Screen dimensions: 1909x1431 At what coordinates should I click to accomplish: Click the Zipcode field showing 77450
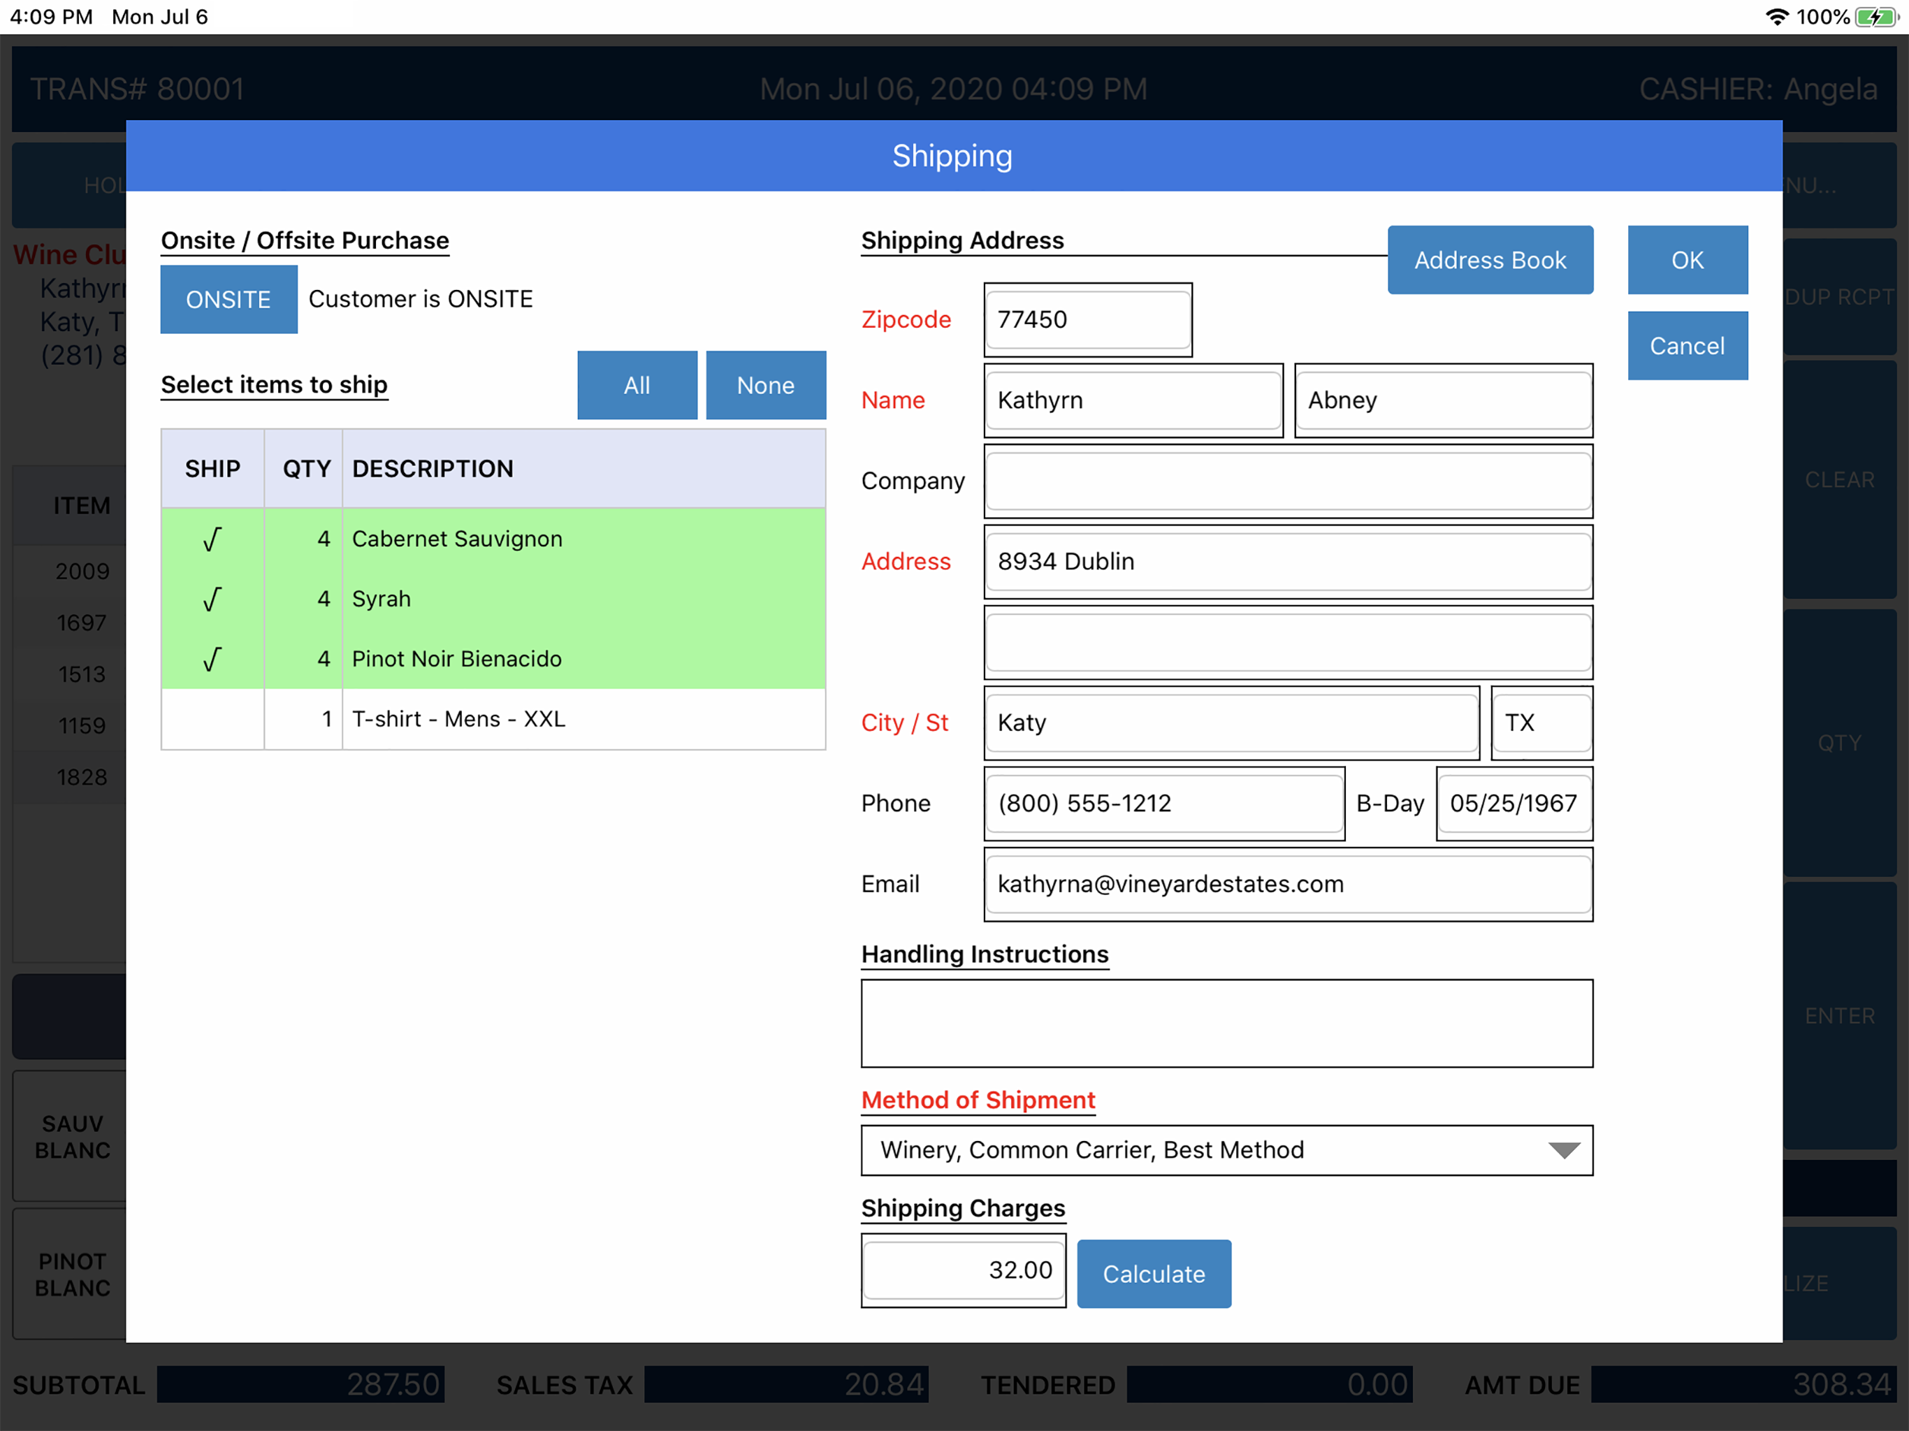point(1087,319)
